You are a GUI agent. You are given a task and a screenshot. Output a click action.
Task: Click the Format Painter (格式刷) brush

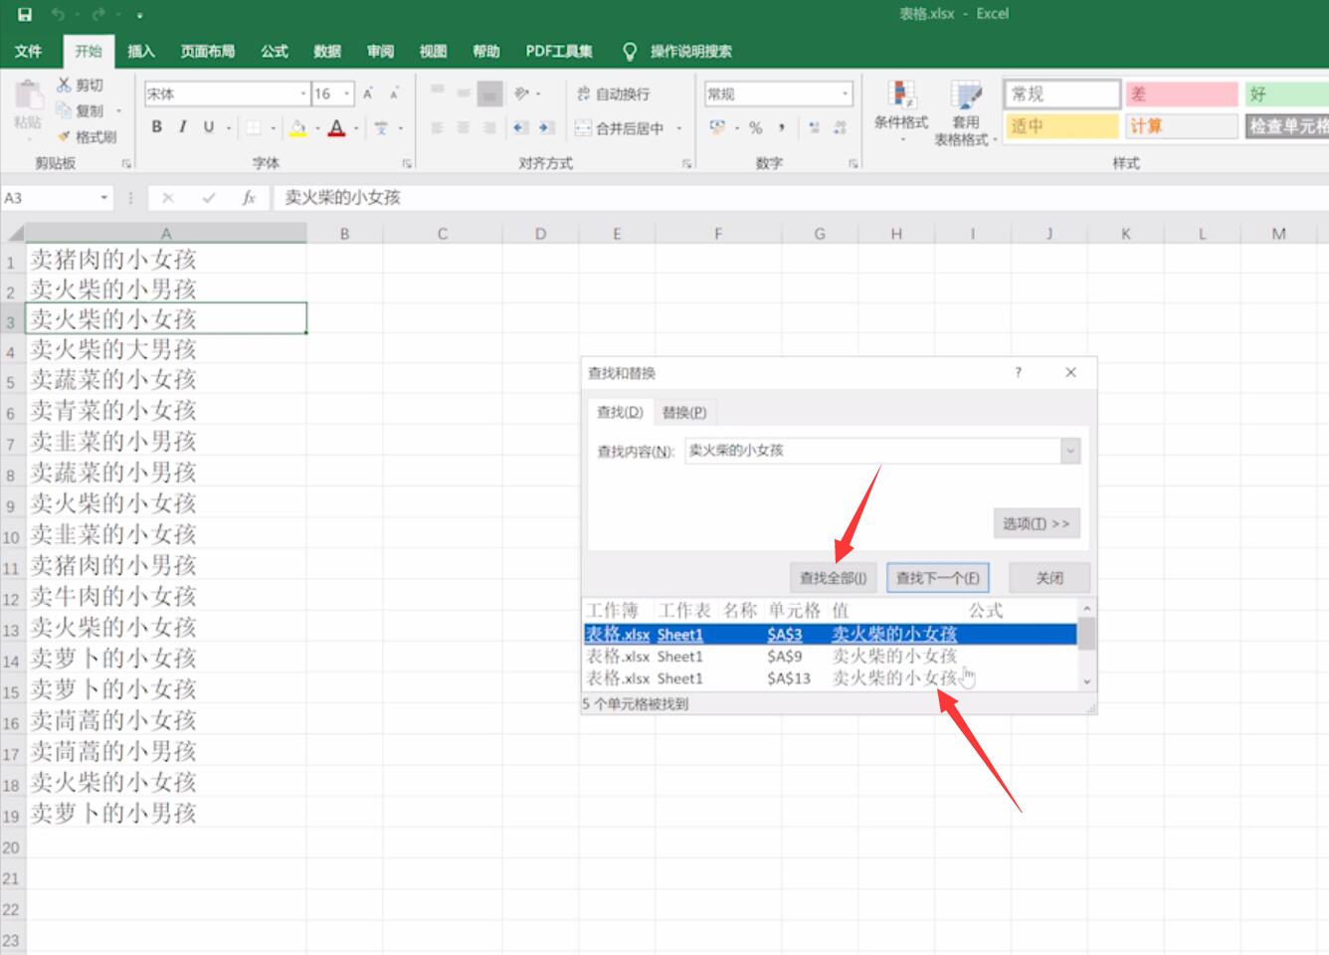(x=88, y=136)
